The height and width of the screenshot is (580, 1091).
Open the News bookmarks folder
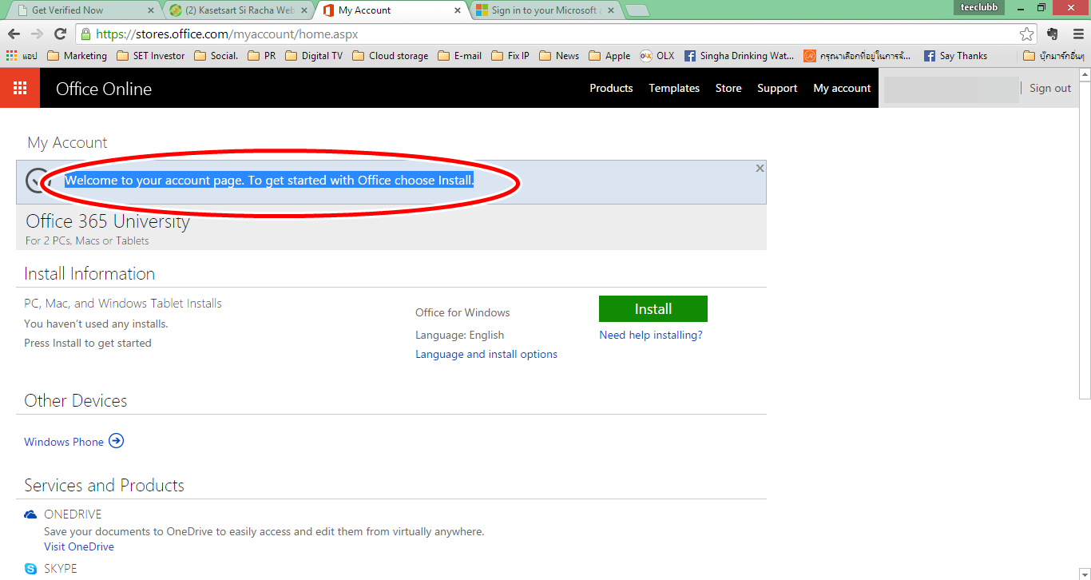pyautogui.click(x=559, y=56)
